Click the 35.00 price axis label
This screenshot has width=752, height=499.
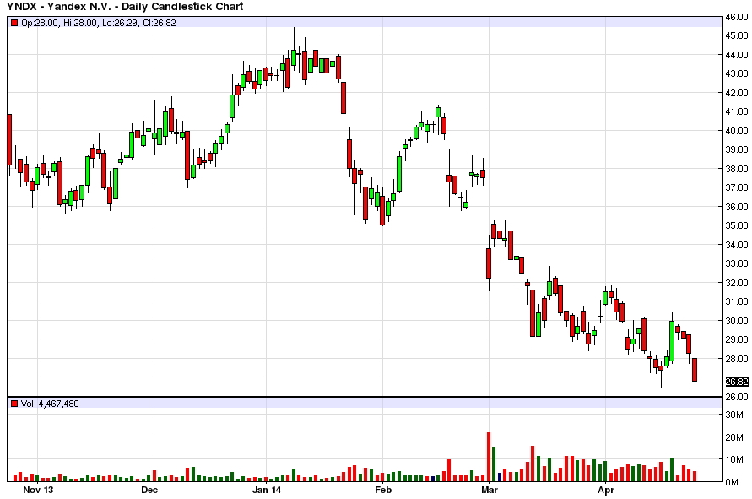tap(737, 225)
